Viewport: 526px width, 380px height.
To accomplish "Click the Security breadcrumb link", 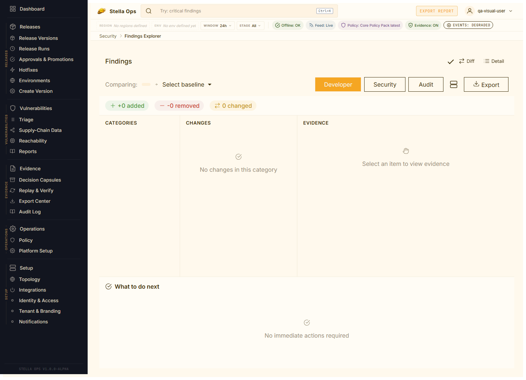I will coord(108,36).
